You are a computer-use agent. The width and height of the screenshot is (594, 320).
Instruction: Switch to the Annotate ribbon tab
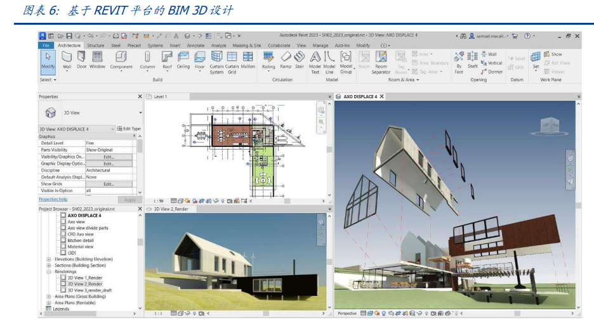pyautogui.click(x=195, y=46)
